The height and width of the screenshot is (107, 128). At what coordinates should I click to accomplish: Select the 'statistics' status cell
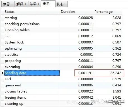[32, 55]
